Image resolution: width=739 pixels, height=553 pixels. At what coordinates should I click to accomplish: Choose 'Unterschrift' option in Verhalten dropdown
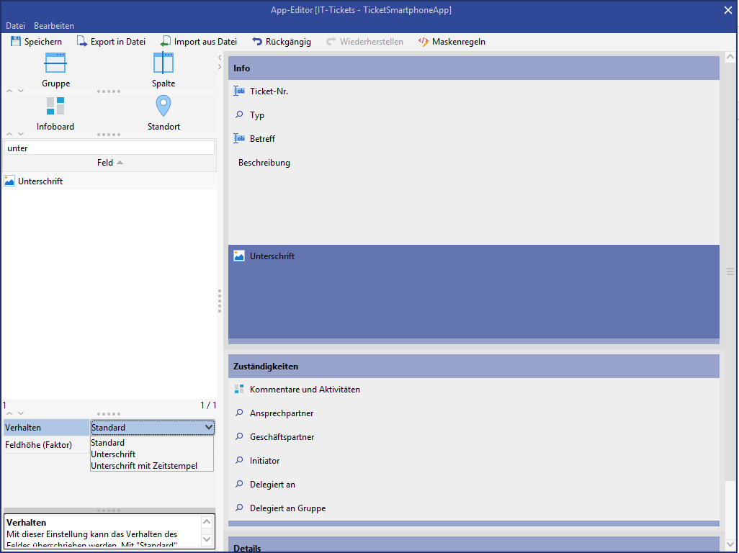tap(113, 454)
